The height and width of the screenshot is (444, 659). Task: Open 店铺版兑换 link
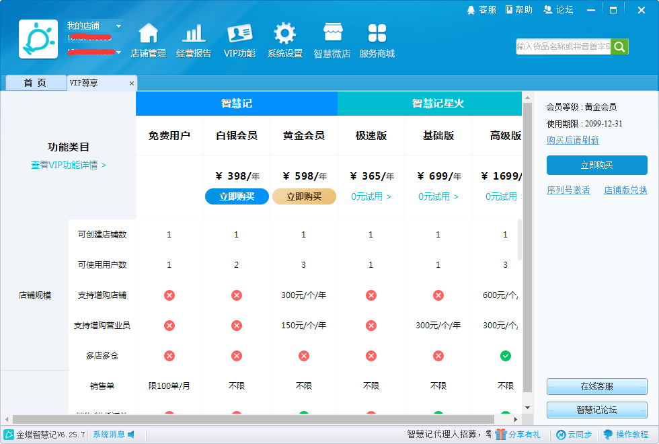625,190
